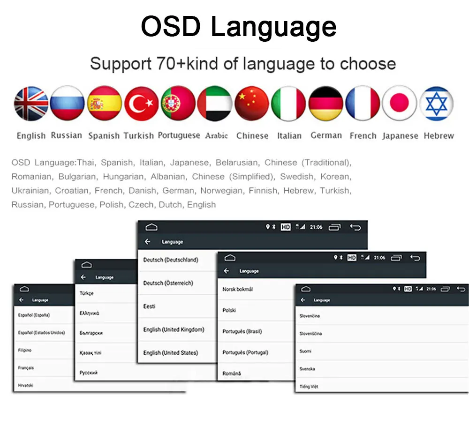The height and width of the screenshot is (426, 469).
Task: Tap return icon in Deutsch window status bar
Action: click(356, 227)
